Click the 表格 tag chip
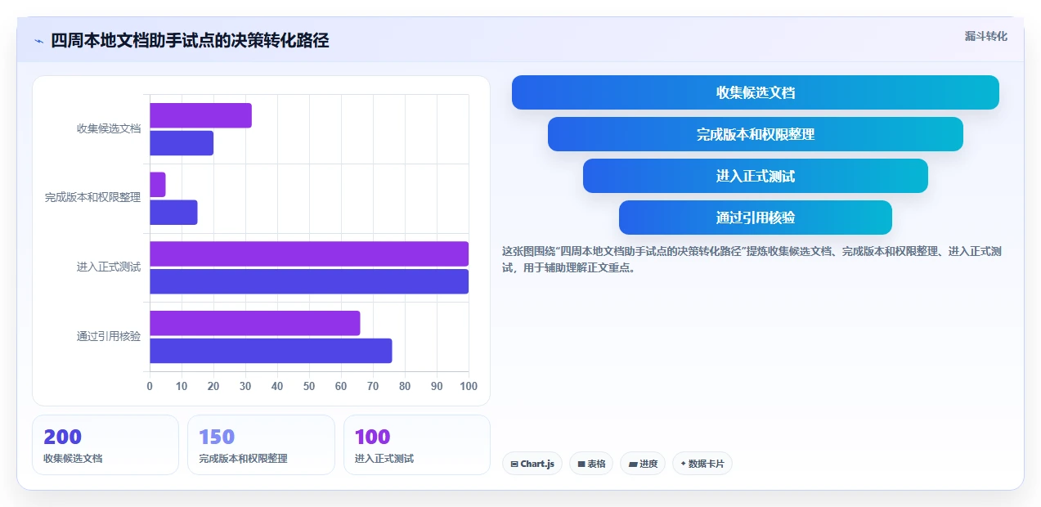Screen dimensions: 1041x507 tap(591, 464)
